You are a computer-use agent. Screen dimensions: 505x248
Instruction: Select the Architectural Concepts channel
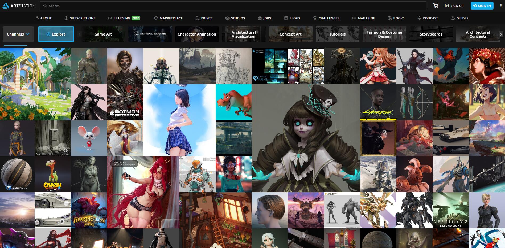coord(478,34)
